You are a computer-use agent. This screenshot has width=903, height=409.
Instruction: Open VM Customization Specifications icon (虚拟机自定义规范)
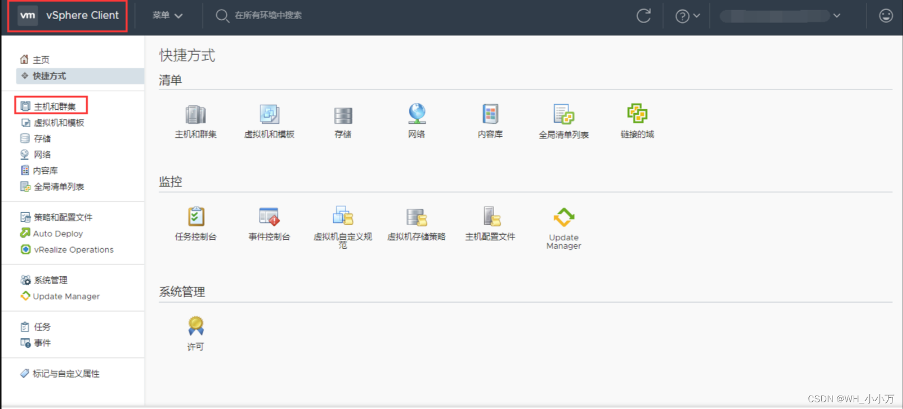pos(343,216)
